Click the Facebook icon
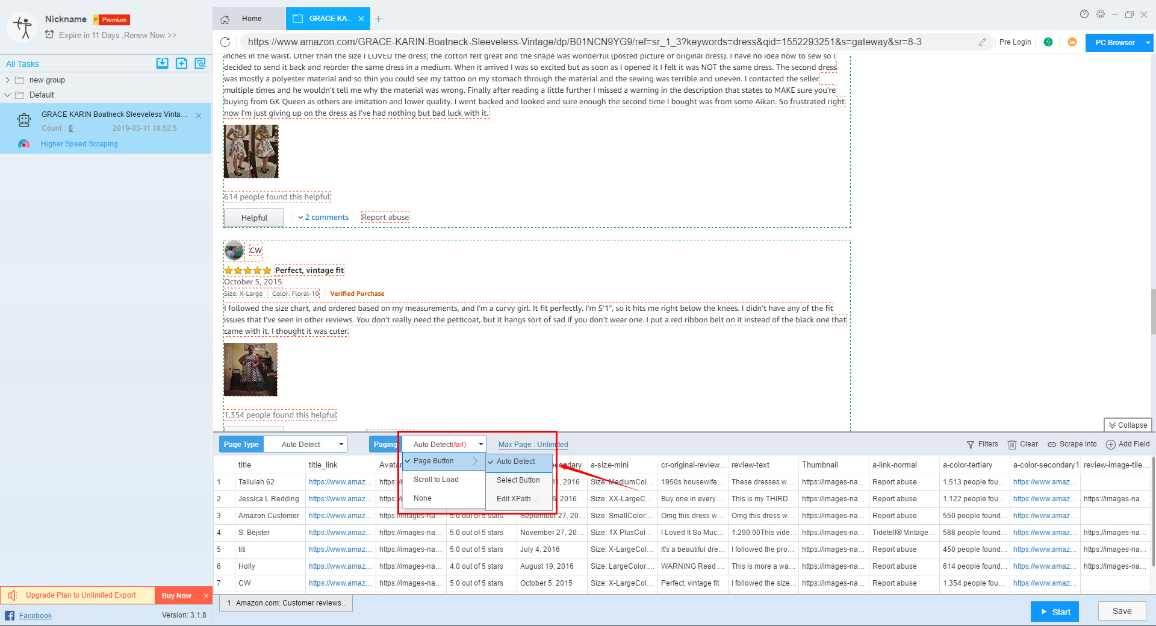This screenshot has width=1156, height=626. click(10, 615)
